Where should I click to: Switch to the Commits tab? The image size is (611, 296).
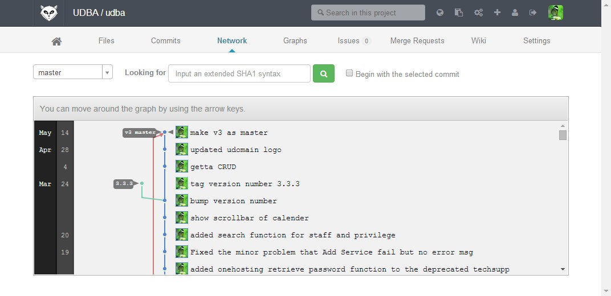click(x=166, y=40)
